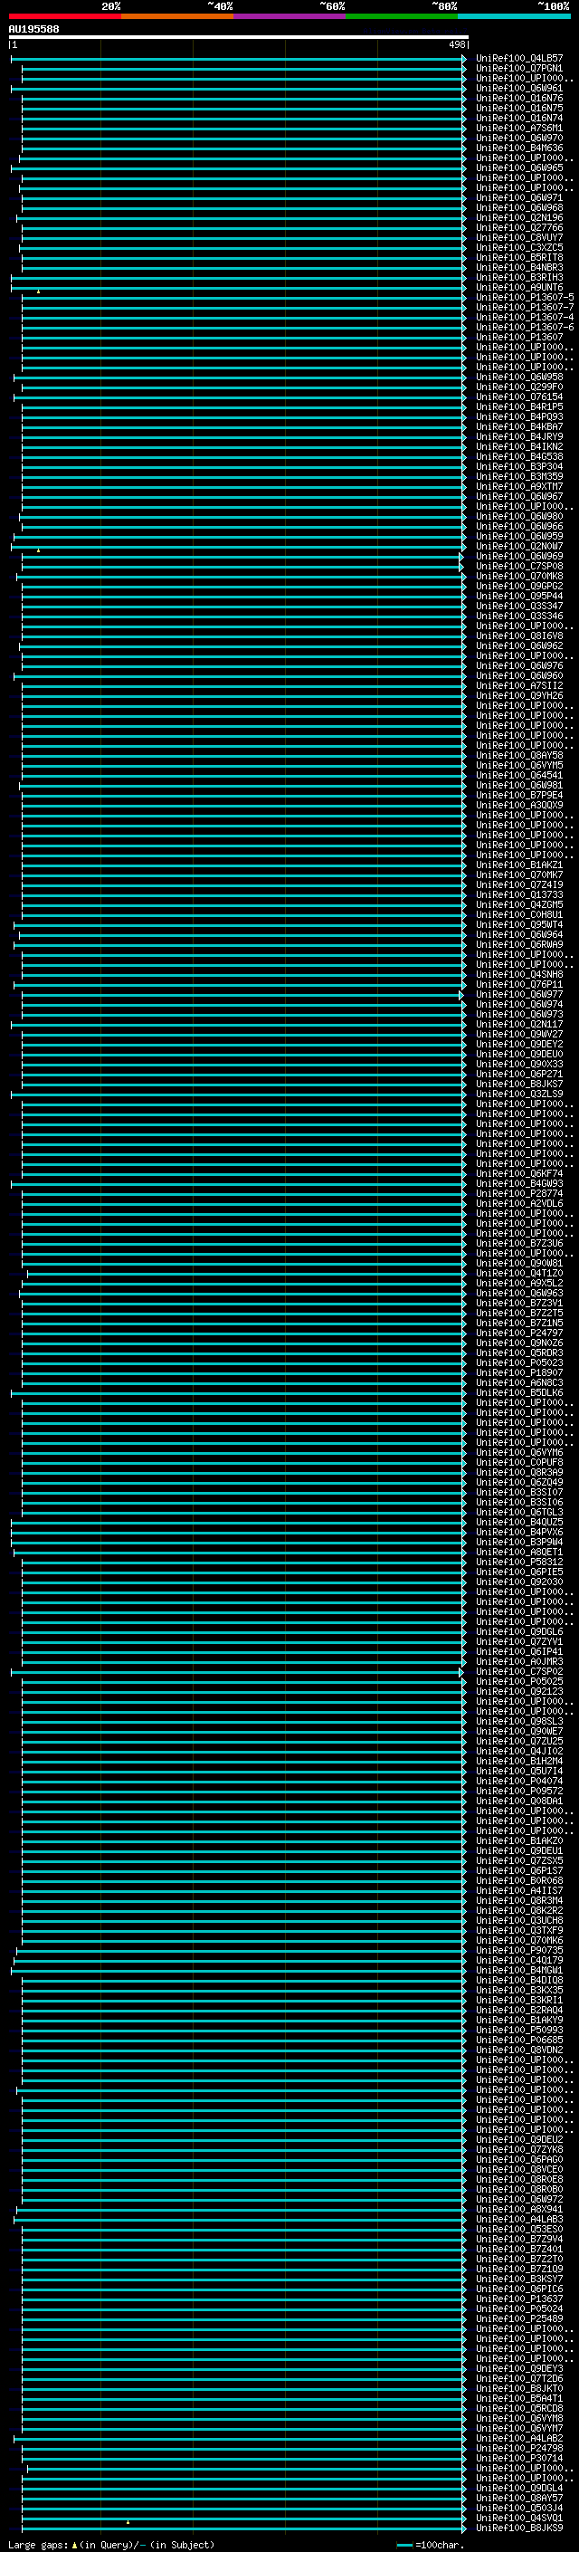This screenshot has width=579, height=2552.
Task: Select hit label UniRef100_P05023
Action: tap(519, 1363)
